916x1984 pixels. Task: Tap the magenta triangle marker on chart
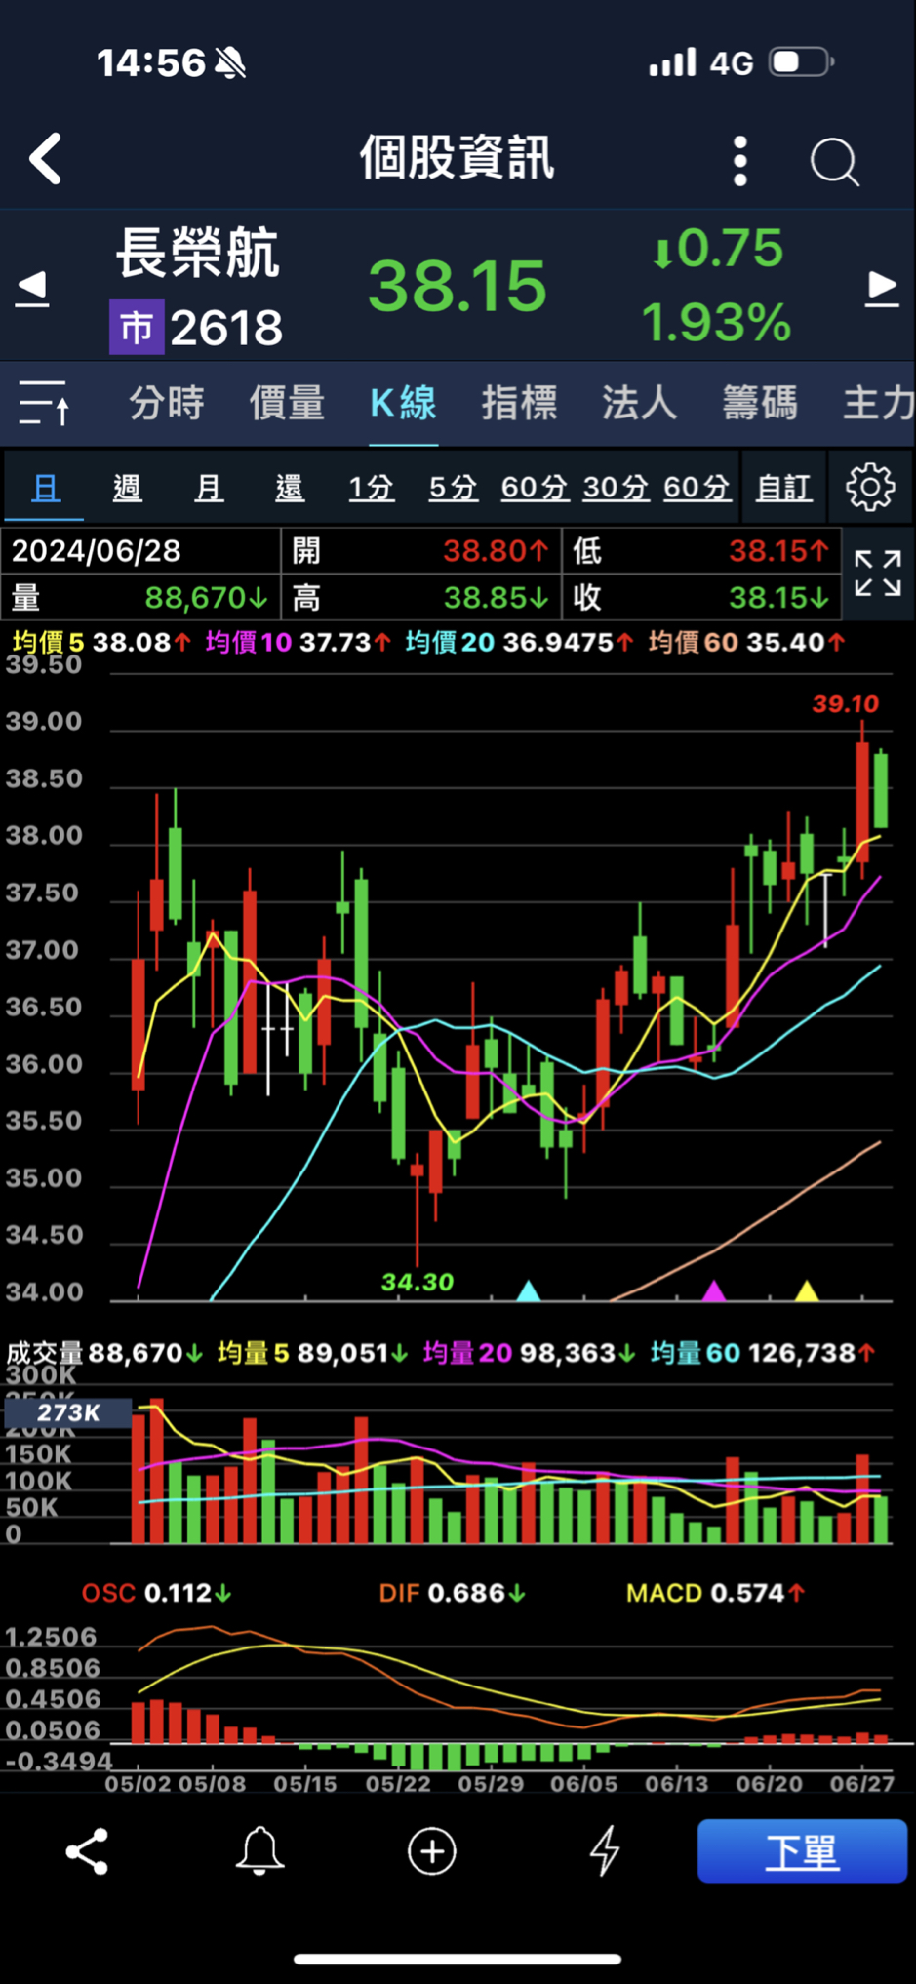coord(714,1291)
